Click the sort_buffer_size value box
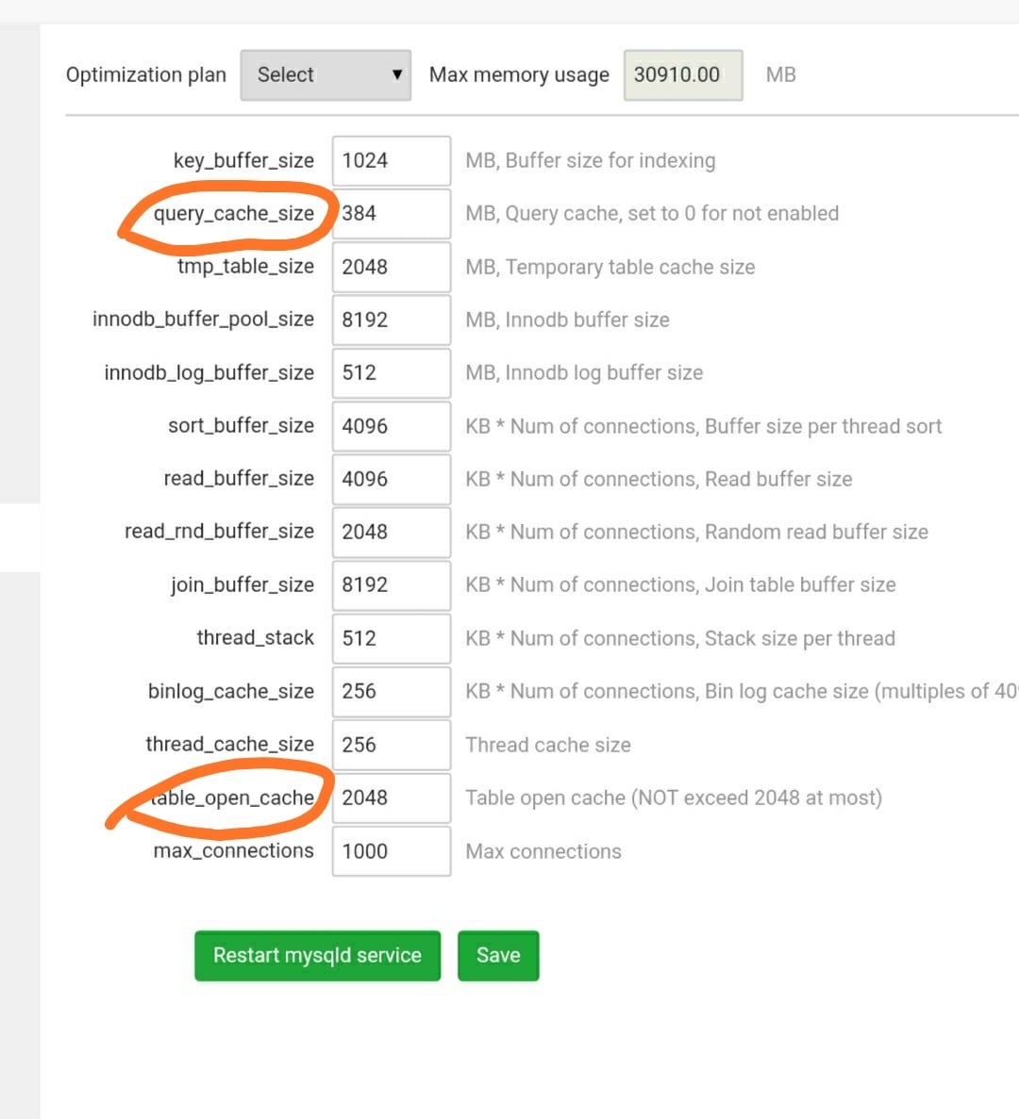The width and height of the screenshot is (1019, 1119). (x=391, y=426)
